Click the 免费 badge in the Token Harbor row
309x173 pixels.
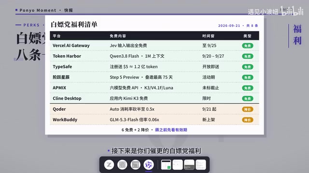pyautogui.click(x=248, y=56)
